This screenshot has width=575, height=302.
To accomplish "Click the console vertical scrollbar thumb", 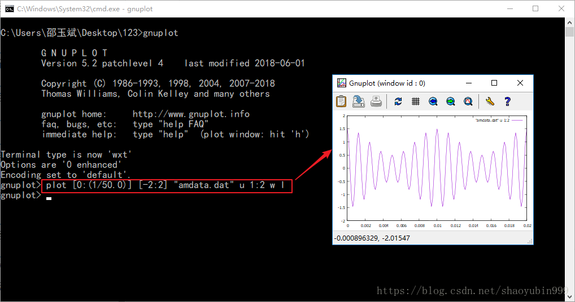I will 569,32.
